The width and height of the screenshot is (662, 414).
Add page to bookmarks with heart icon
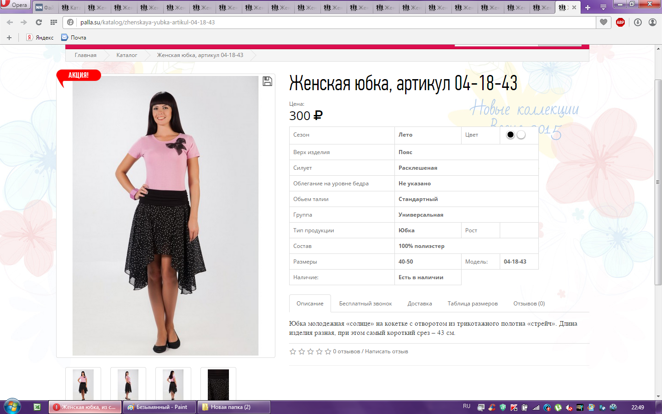[604, 22]
